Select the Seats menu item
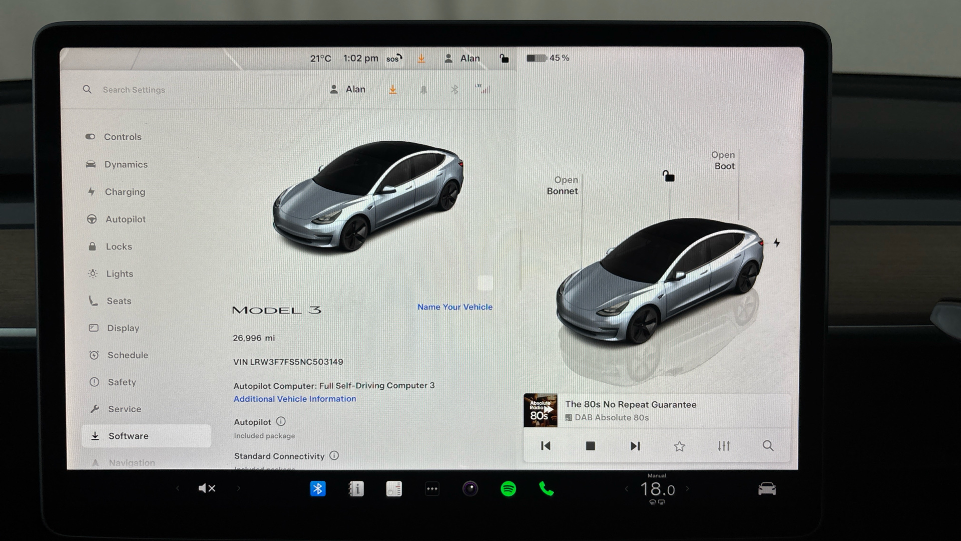 tap(110, 301)
